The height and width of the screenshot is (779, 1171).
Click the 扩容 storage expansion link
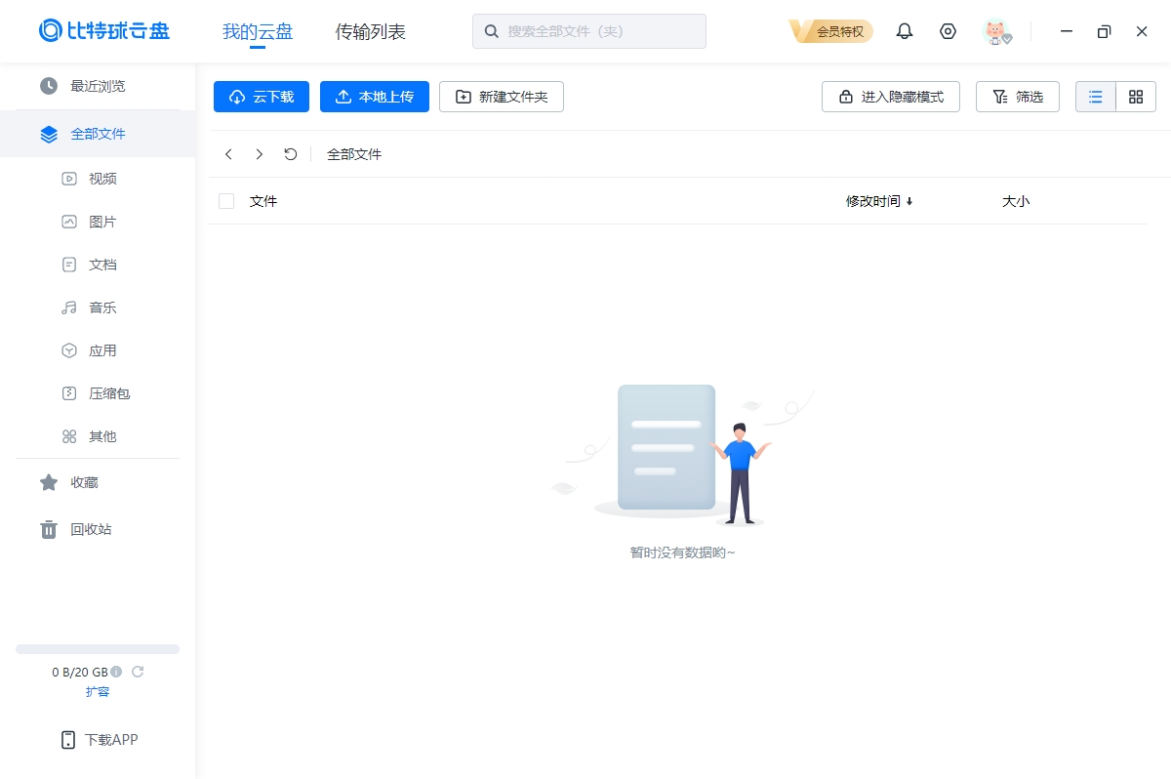click(x=98, y=691)
